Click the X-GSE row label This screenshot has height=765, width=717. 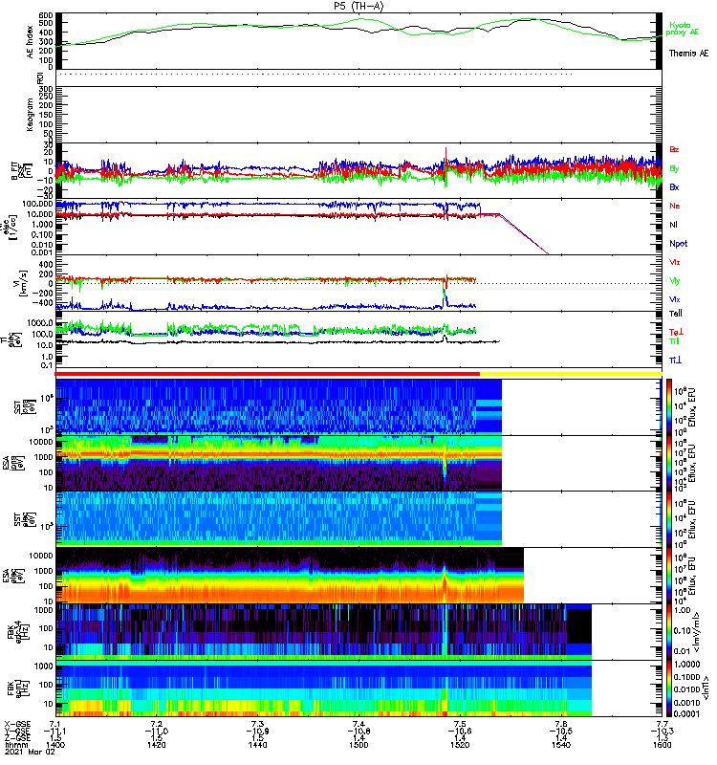(17, 724)
